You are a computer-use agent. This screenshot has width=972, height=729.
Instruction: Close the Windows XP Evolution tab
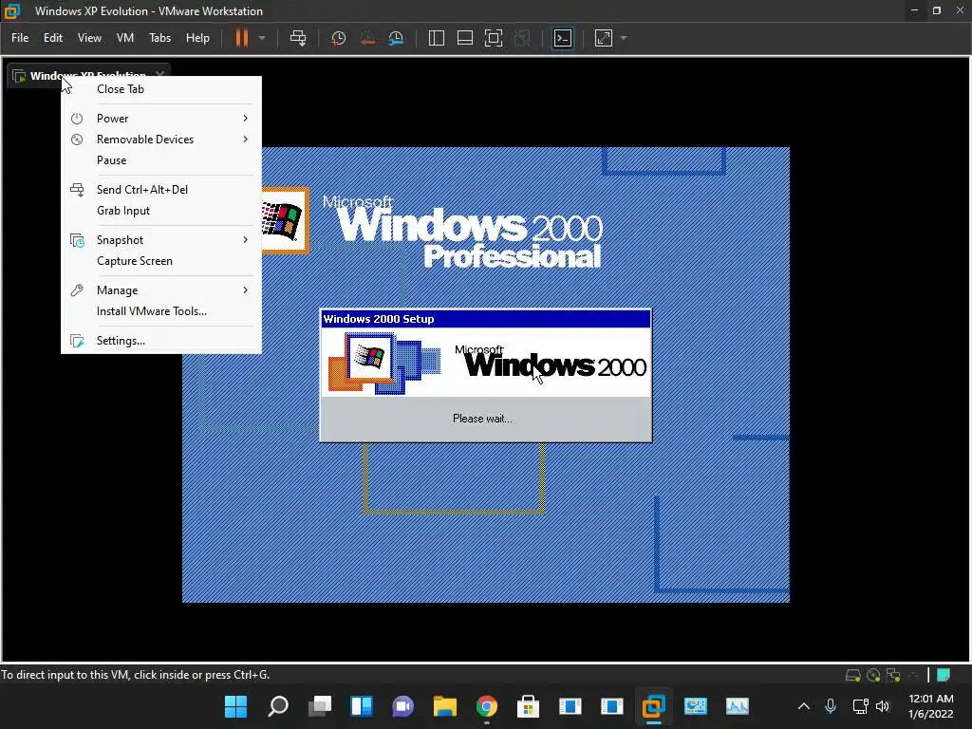click(159, 74)
